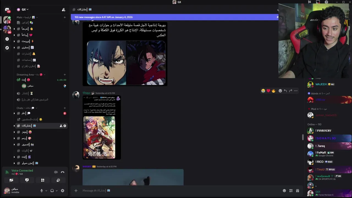
Task: Click plus attach button in message bar
Action: pos(76,191)
